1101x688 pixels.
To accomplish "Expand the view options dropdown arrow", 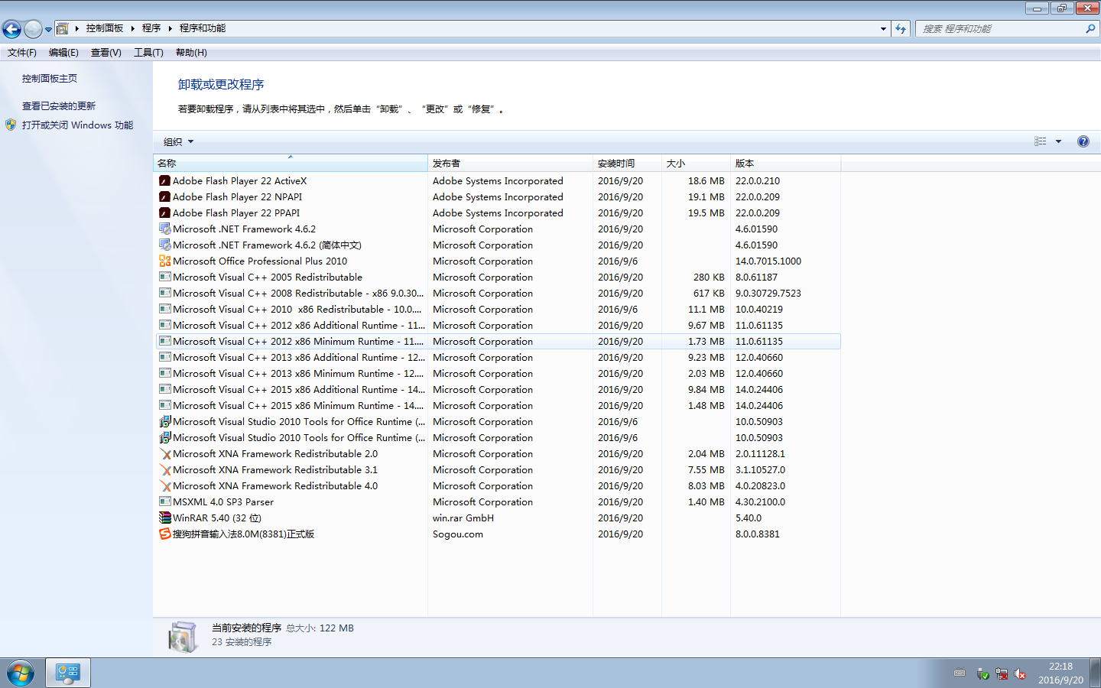I will point(1058,141).
